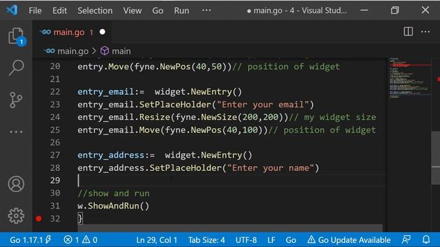Minimize the VS Code window
Image resolution: width=440 pixels, height=247 pixels.
[x=364, y=10]
